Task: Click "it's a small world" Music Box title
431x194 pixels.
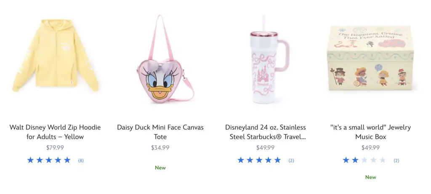Action: [x=370, y=132]
